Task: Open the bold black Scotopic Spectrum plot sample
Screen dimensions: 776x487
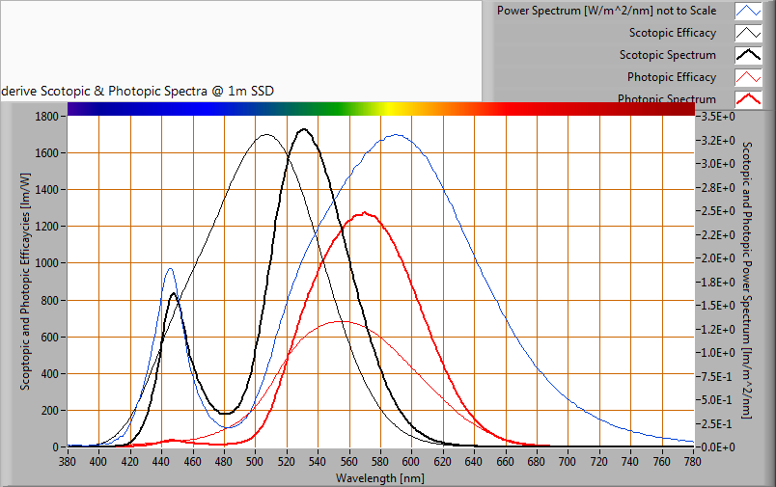Action: point(748,55)
